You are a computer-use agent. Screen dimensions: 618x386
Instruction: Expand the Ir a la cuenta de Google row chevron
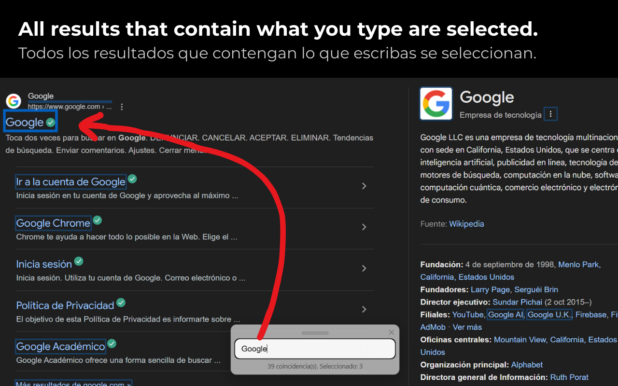tap(364, 186)
